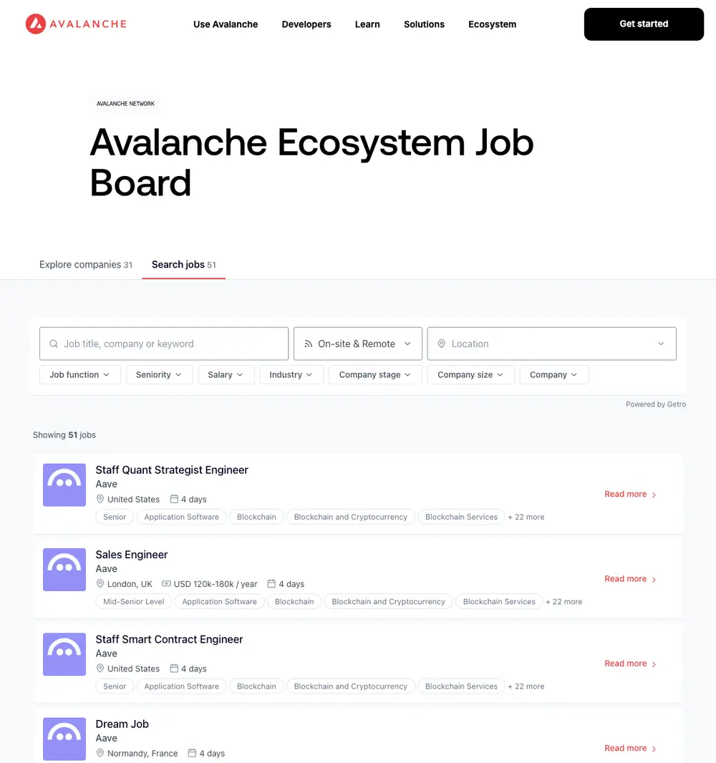716x763 pixels.
Task: Expand the Company stage filter
Action: point(375,374)
